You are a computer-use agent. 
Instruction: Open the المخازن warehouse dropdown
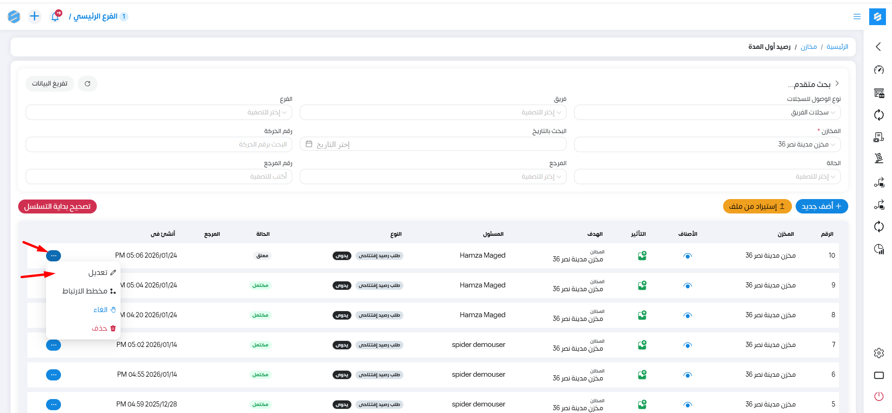(707, 145)
